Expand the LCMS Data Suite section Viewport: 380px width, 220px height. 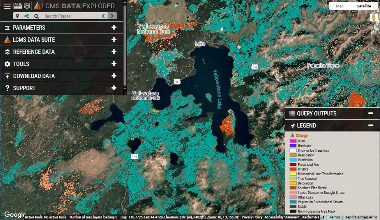[x=114, y=40]
